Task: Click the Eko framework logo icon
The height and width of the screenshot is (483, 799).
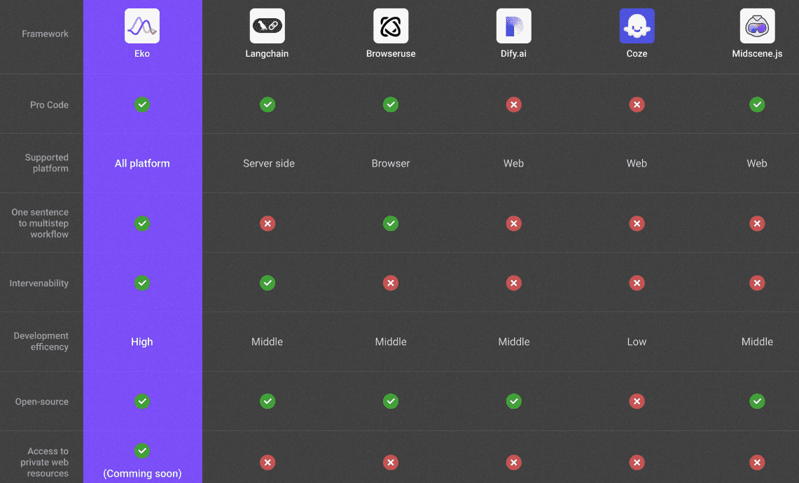Action: 142,26
